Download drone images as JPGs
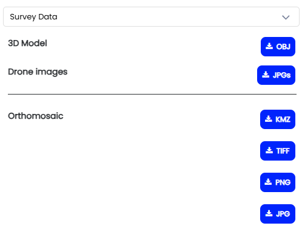302x243 pixels. pyautogui.click(x=276, y=75)
